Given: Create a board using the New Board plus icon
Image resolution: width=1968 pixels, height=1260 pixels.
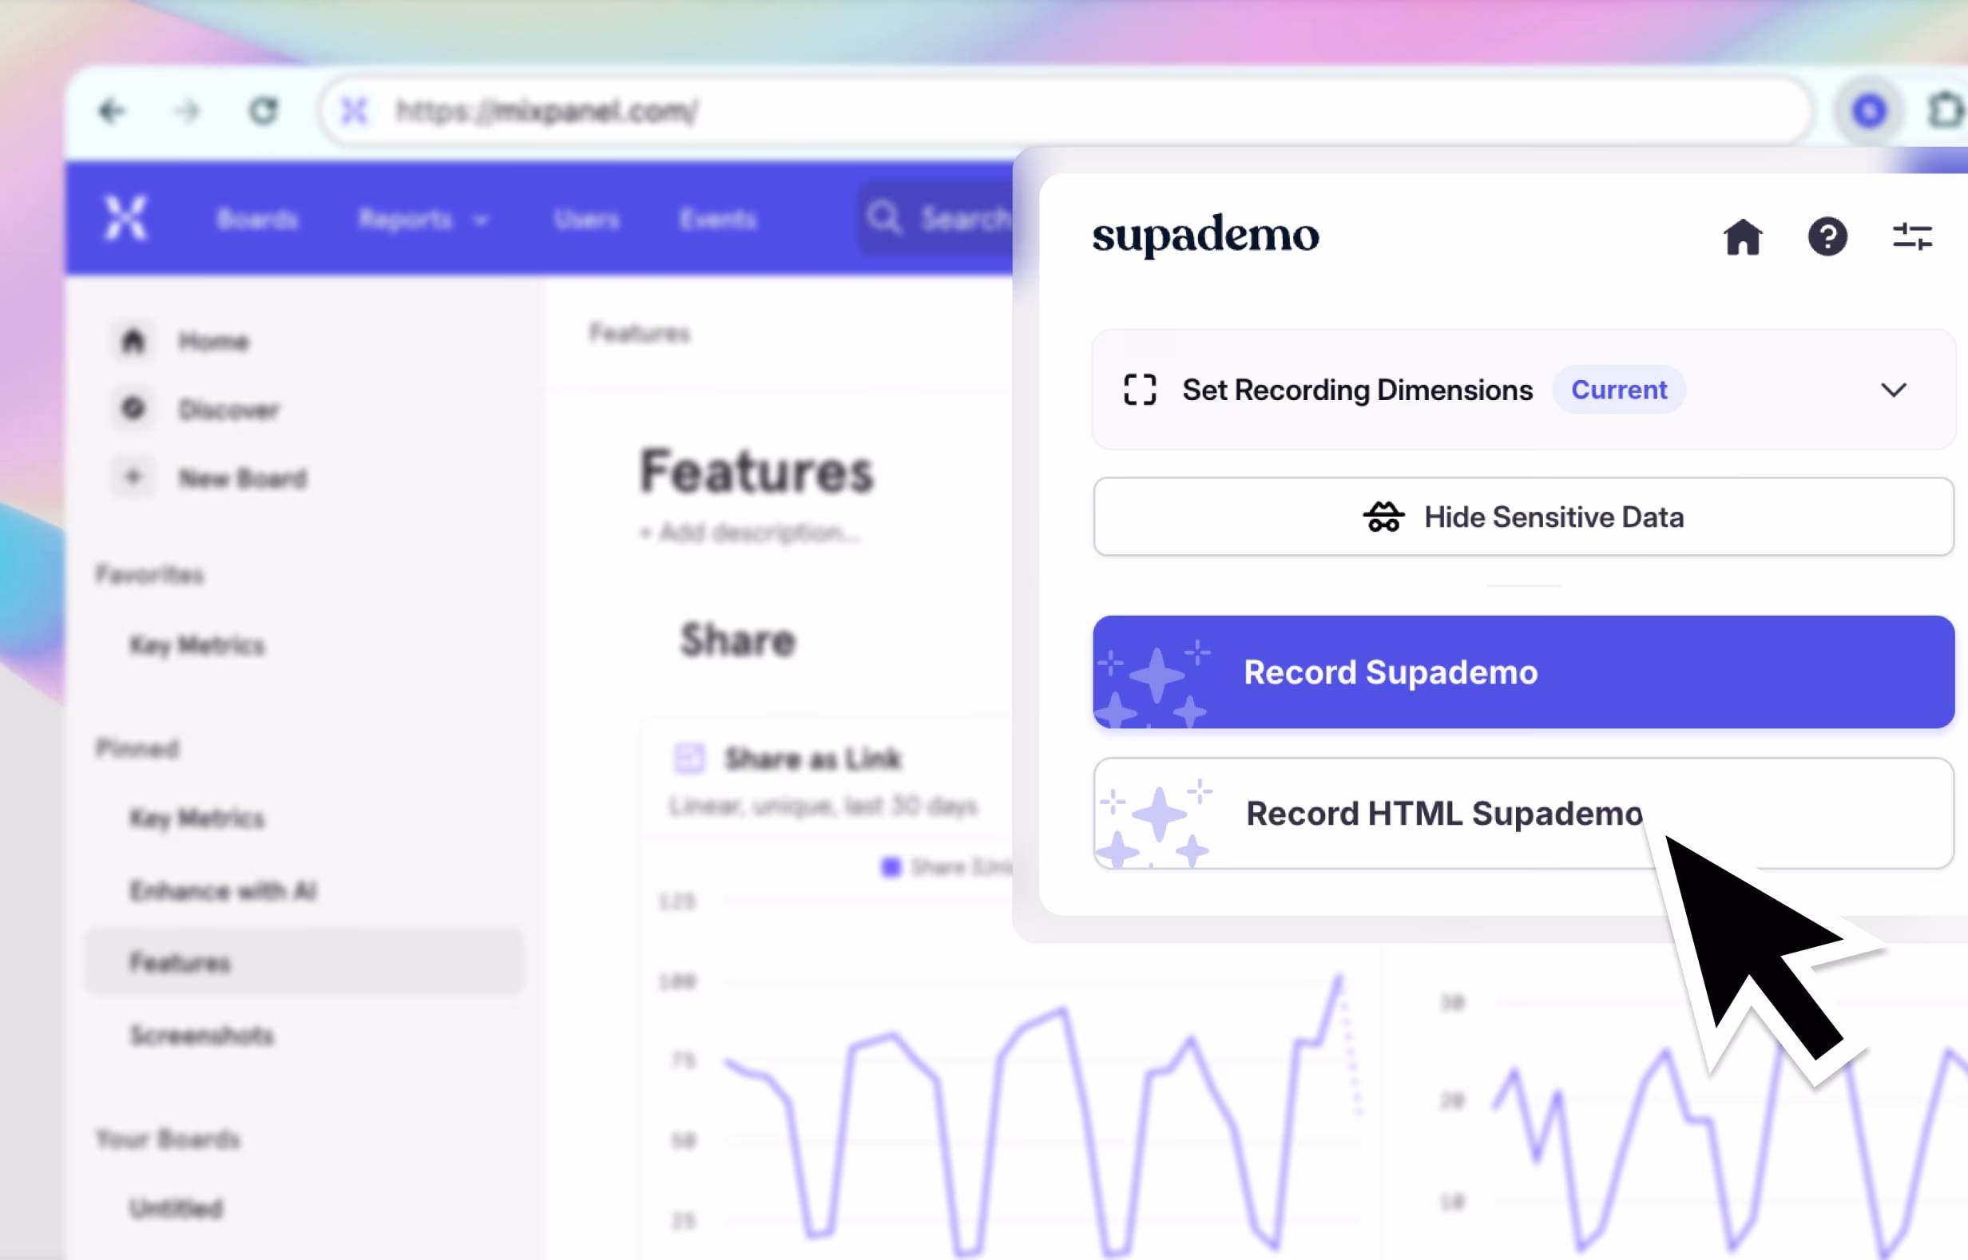Looking at the screenshot, I should (x=133, y=476).
